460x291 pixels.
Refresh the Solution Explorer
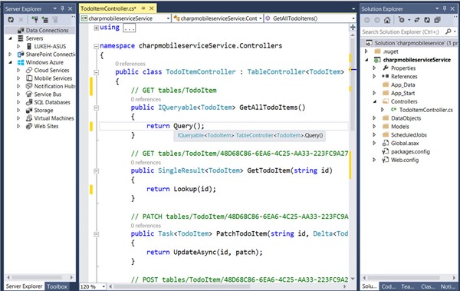(x=427, y=20)
